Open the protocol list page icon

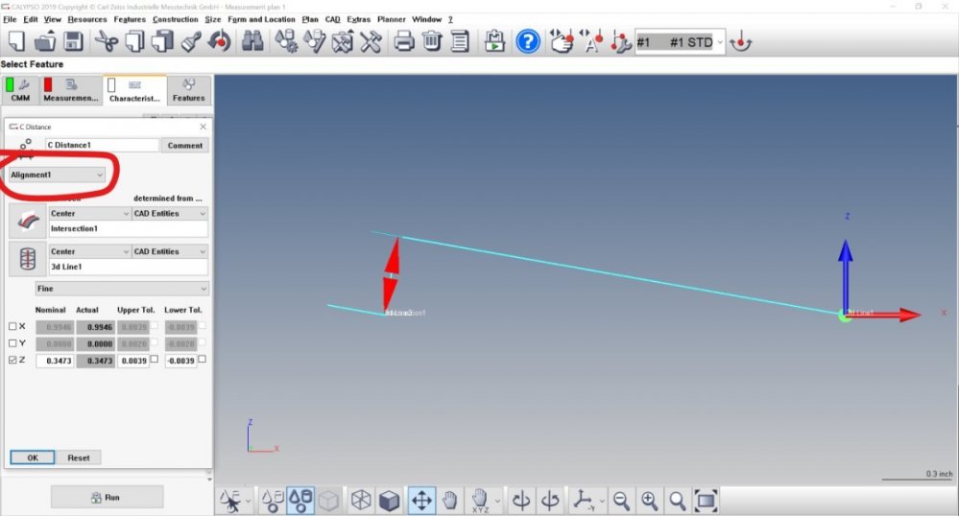point(459,41)
